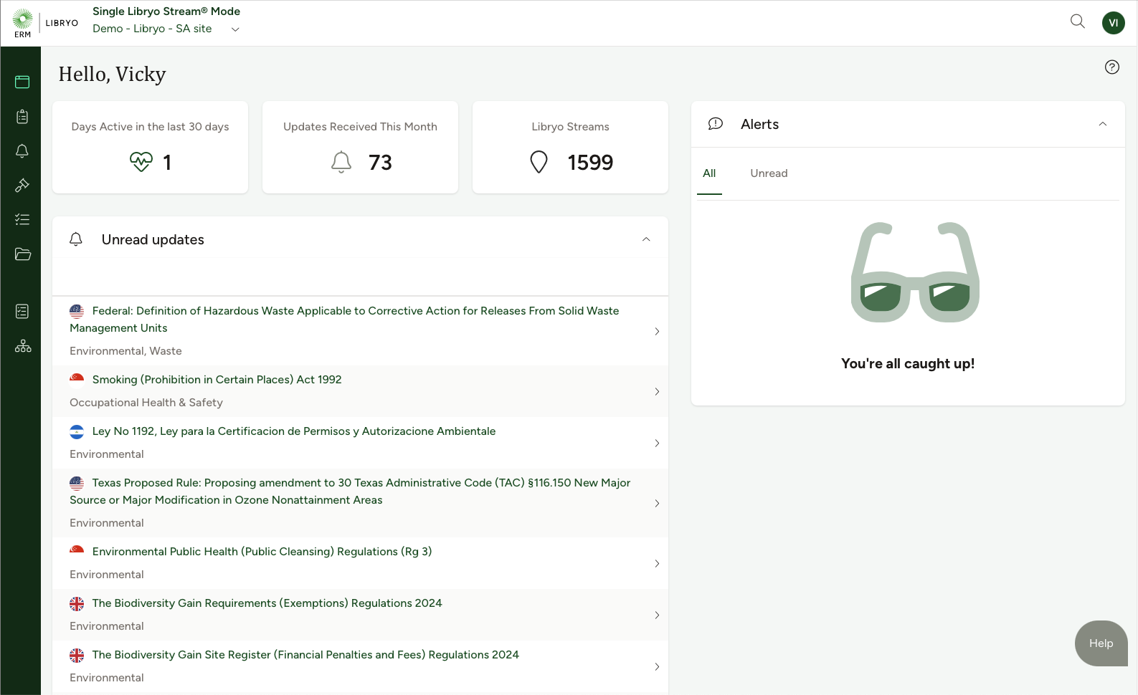Switch to the Unread alerts tab
Image resolution: width=1138 pixels, height=695 pixels.
[x=769, y=173]
